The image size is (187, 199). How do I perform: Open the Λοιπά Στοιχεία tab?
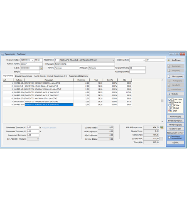(40, 76)
